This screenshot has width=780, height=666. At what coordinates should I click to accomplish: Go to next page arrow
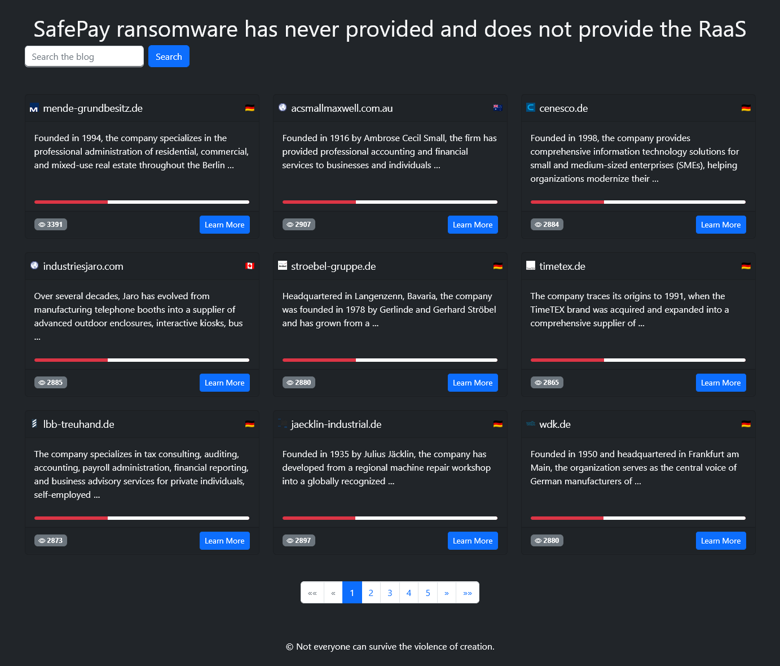coord(447,593)
